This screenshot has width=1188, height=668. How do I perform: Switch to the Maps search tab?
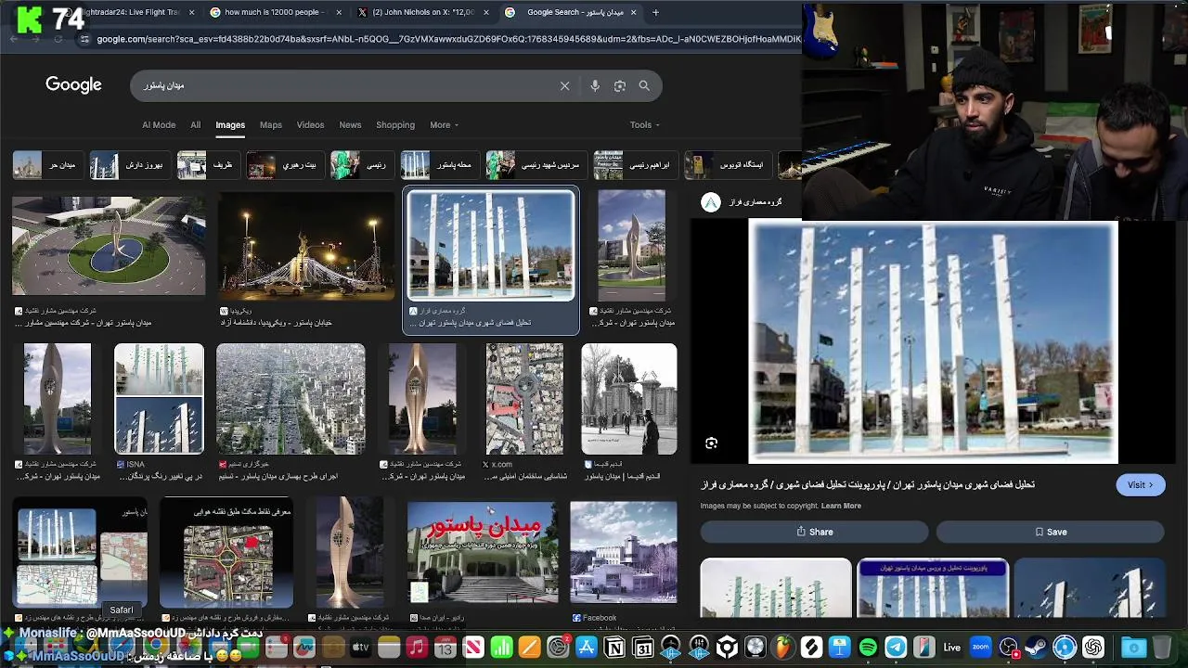click(x=271, y=125)
